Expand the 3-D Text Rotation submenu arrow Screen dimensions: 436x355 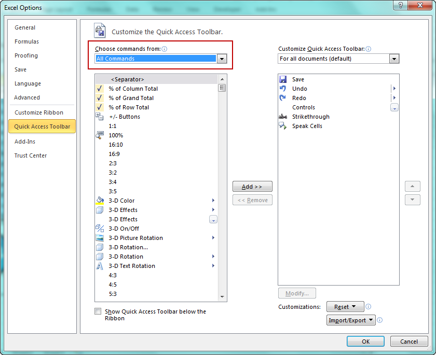213,266
